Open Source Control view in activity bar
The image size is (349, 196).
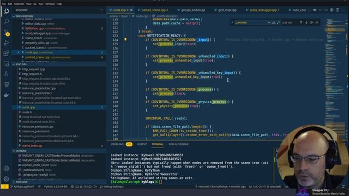click(x=6, y=33)
